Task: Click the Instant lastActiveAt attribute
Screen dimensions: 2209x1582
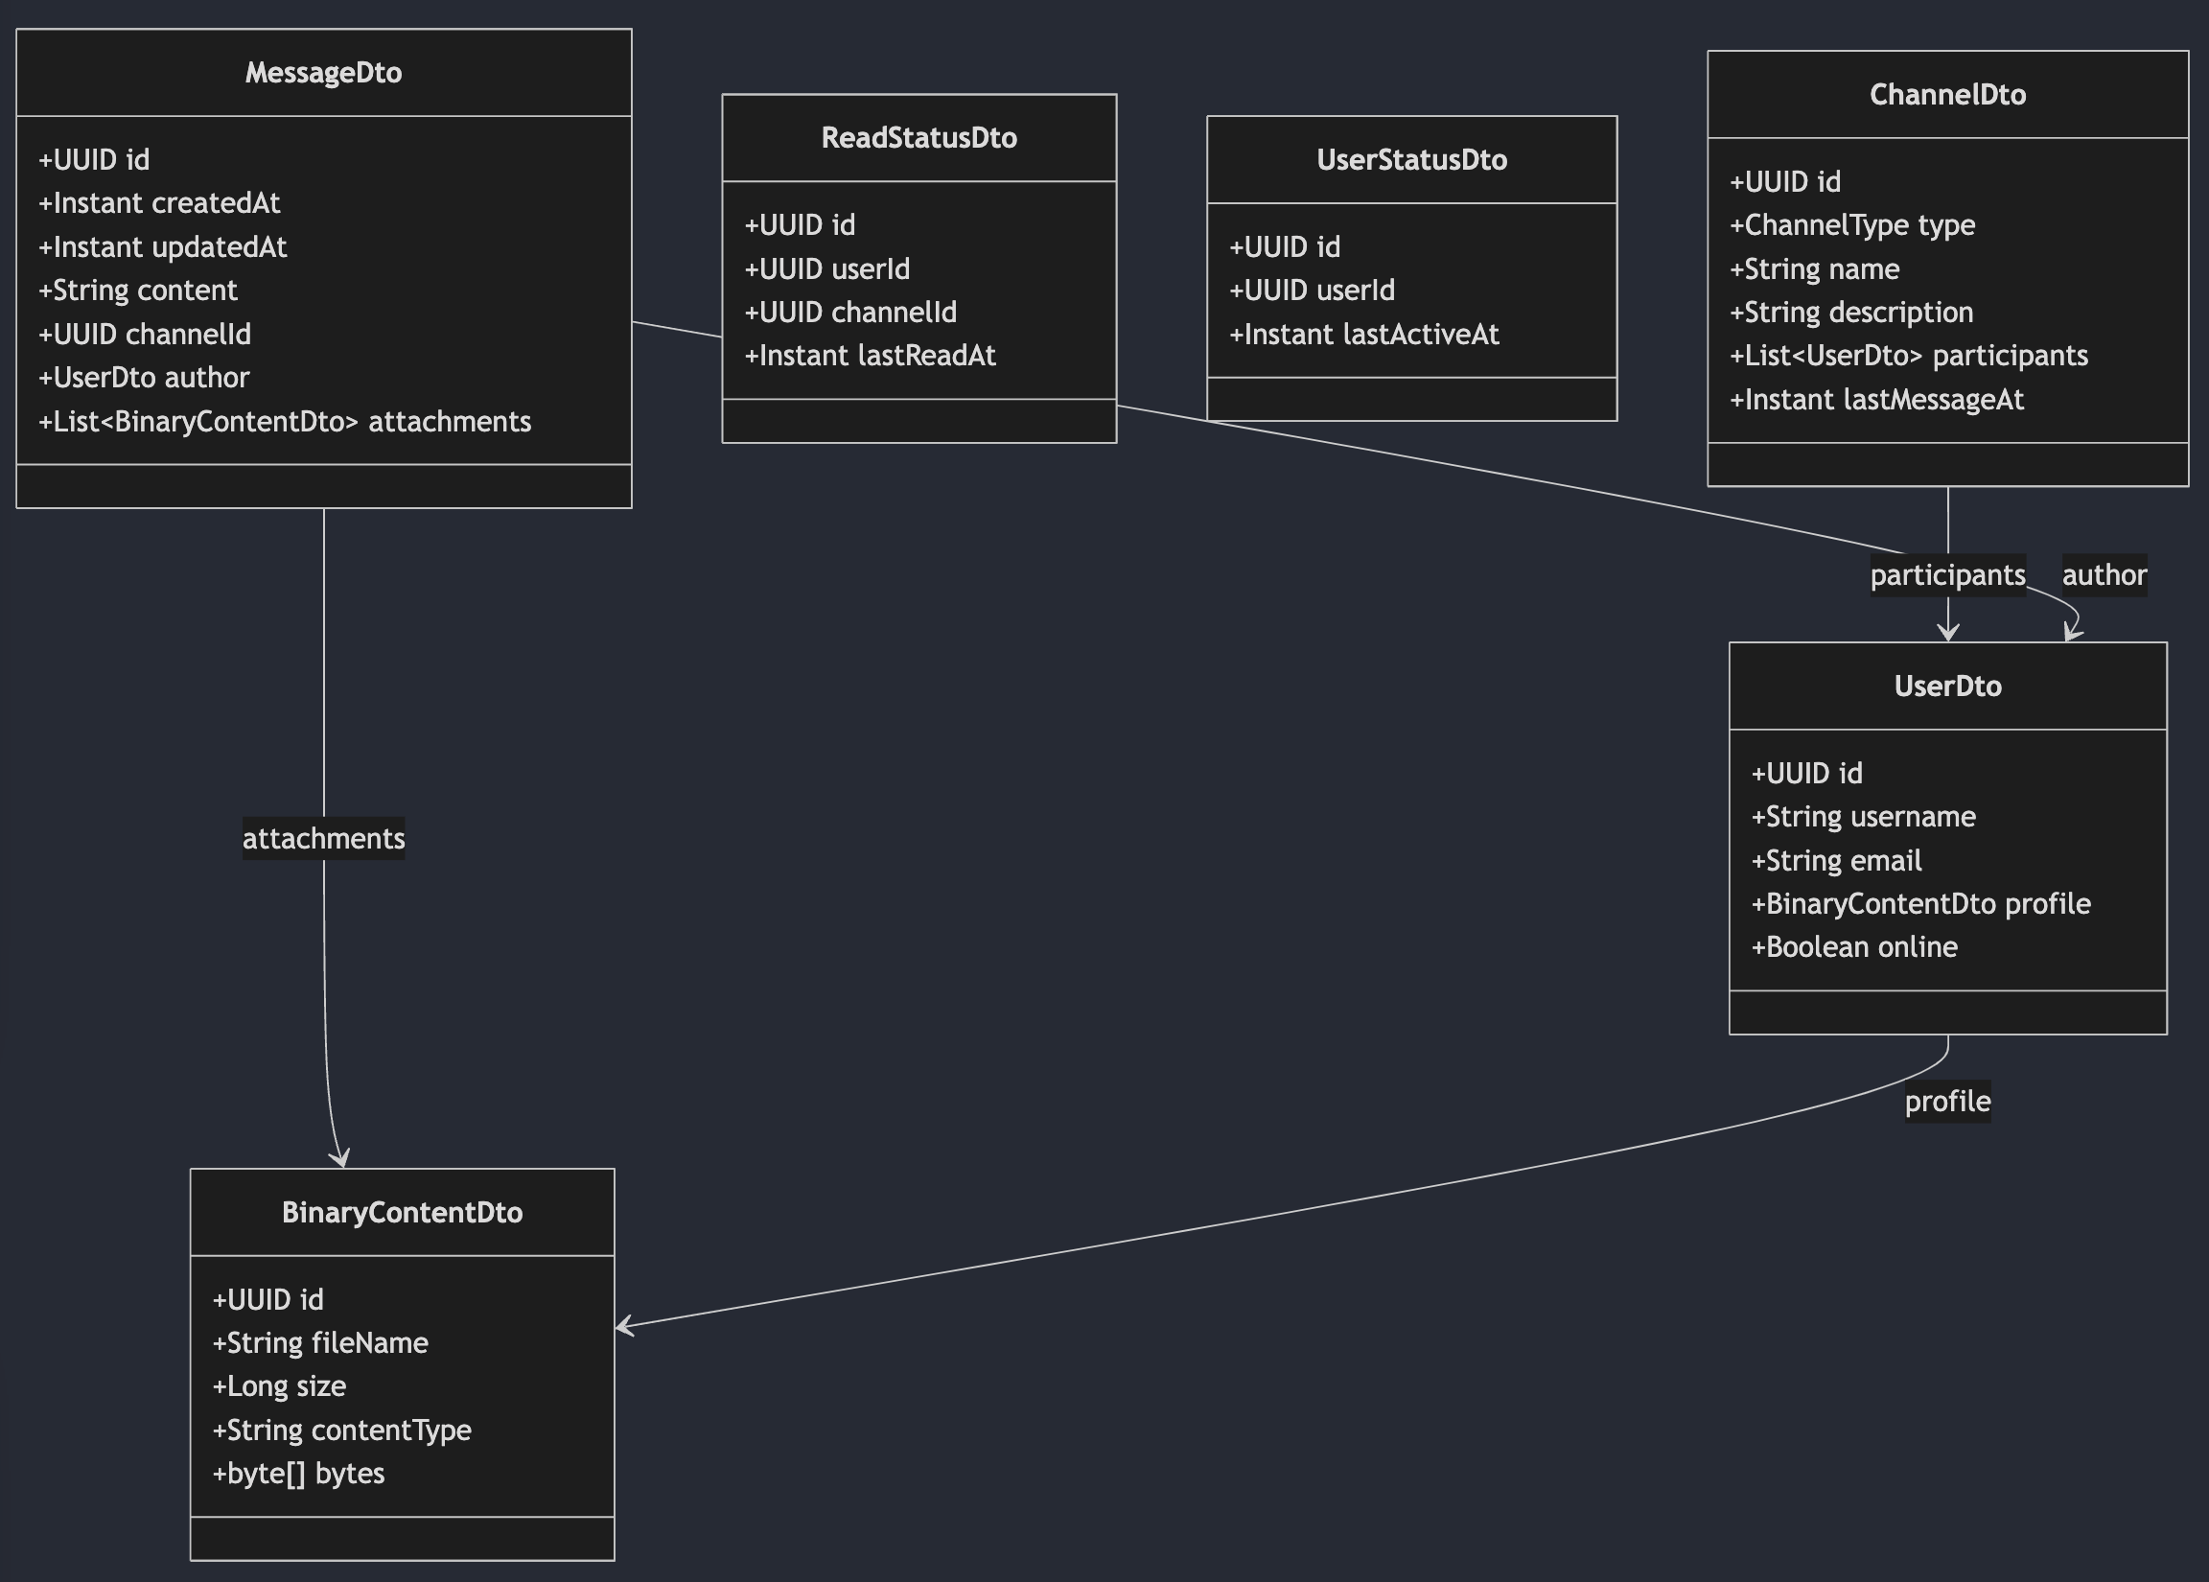Action: [1363, 334]
